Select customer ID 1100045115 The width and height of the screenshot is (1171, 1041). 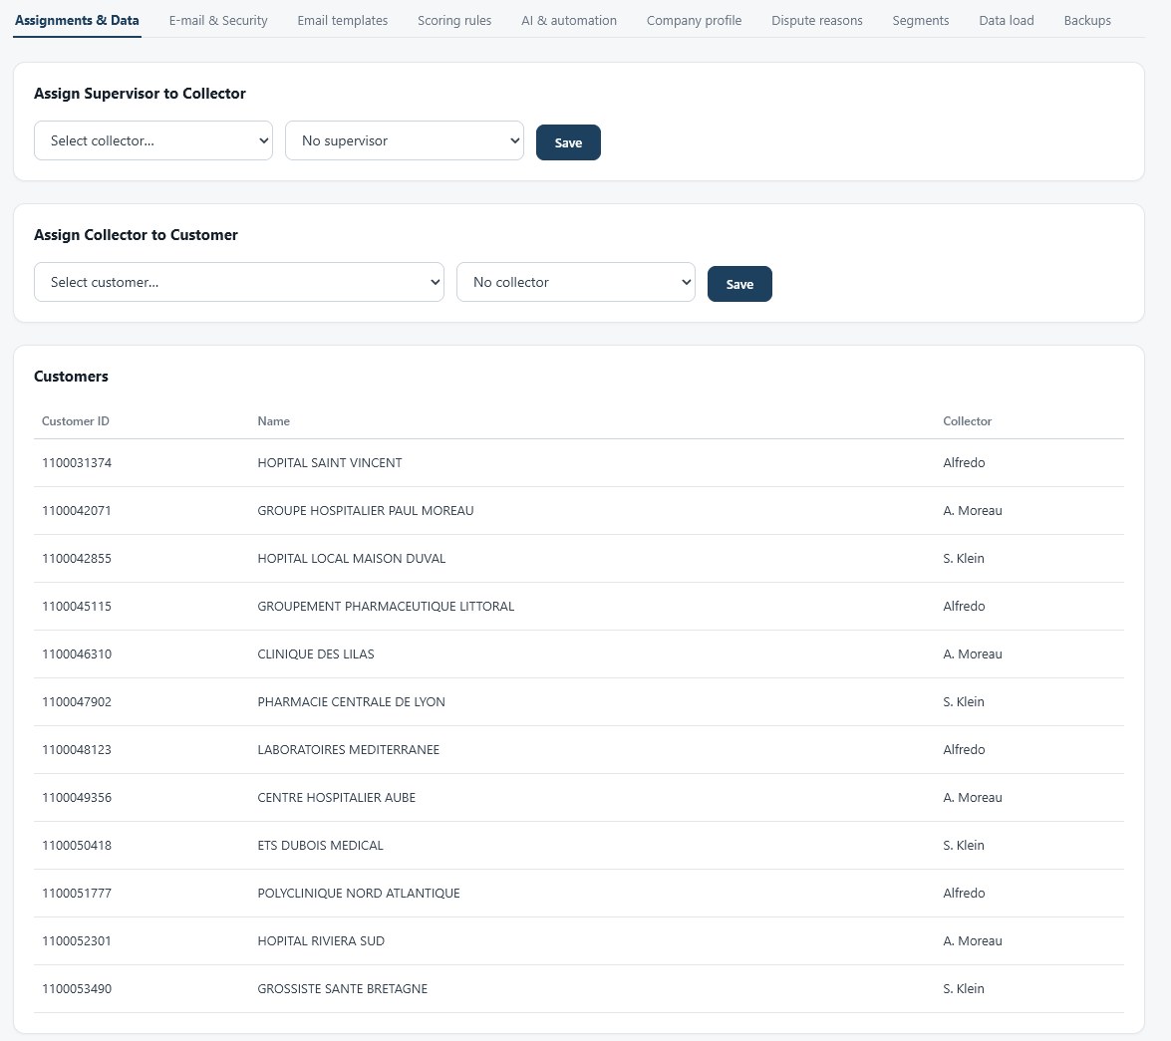click(x=76, y=606)
